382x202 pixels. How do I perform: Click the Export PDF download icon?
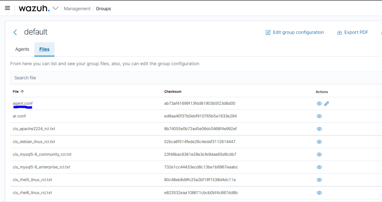pyautogui.click(x=339, y=32)
